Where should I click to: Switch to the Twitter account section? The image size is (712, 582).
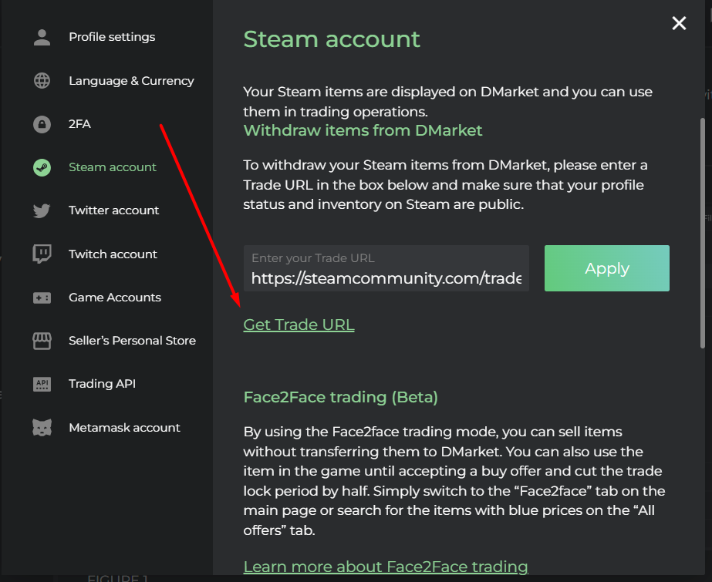pos(113,210)
